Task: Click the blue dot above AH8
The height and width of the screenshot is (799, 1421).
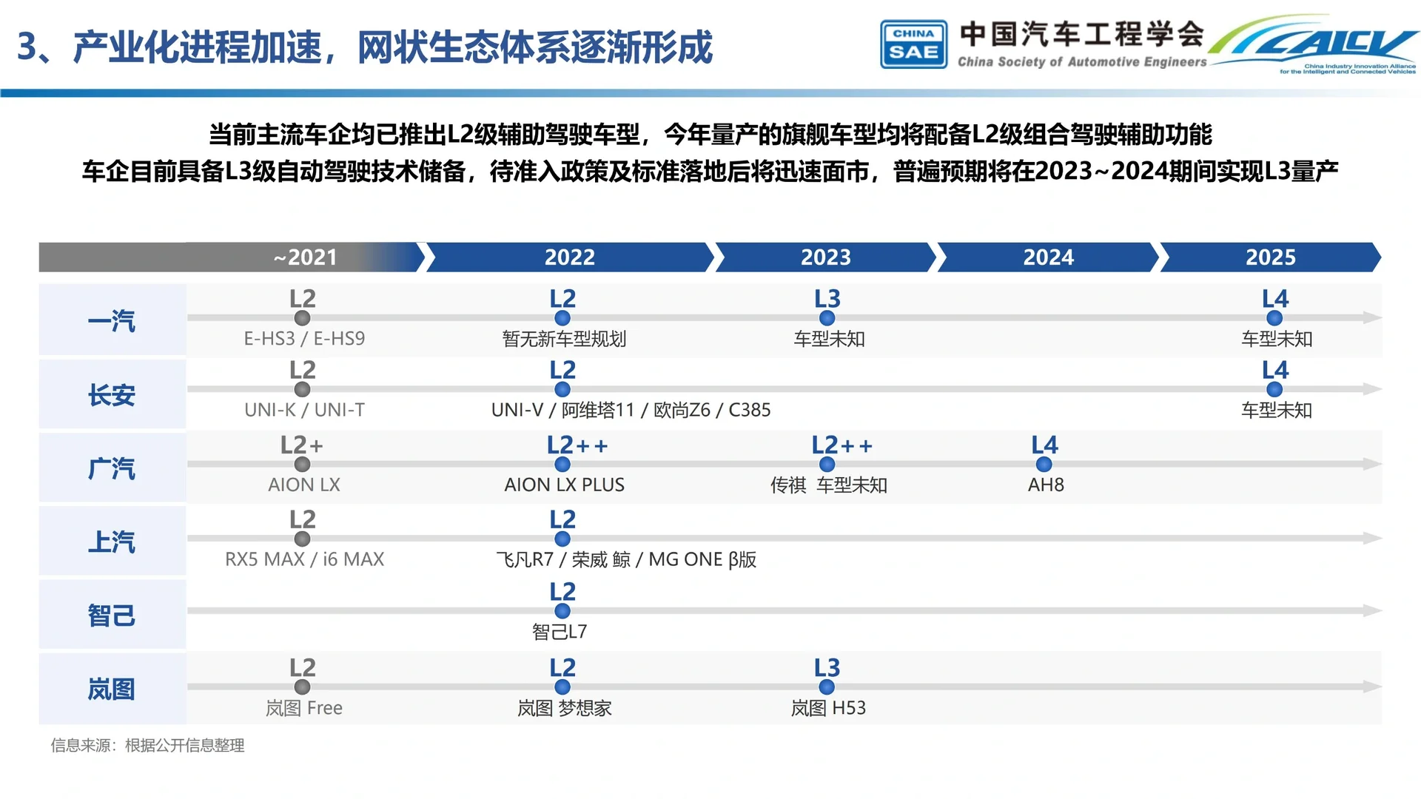Action: tap(1044, 464)
